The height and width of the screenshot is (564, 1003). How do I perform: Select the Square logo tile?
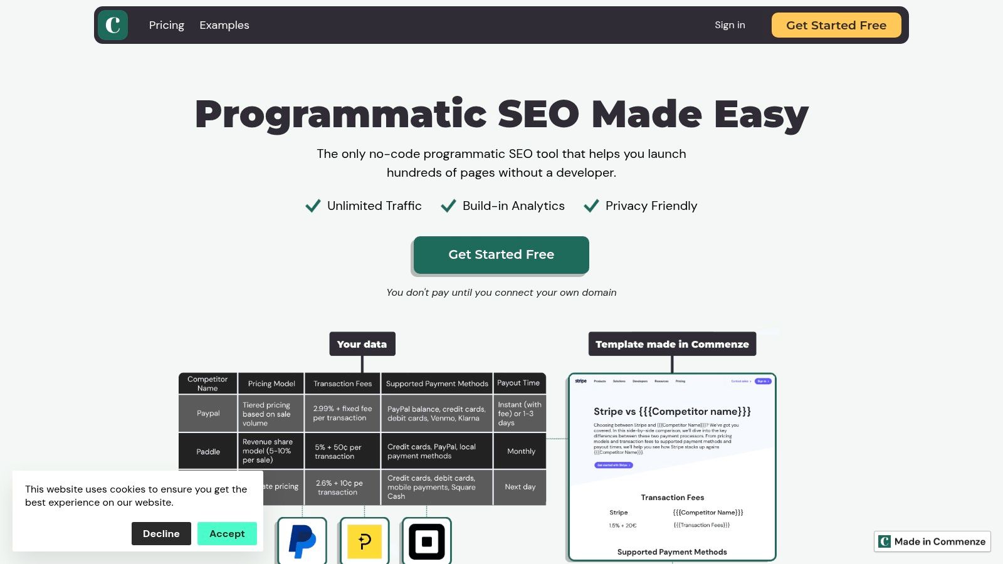(427, 541)
